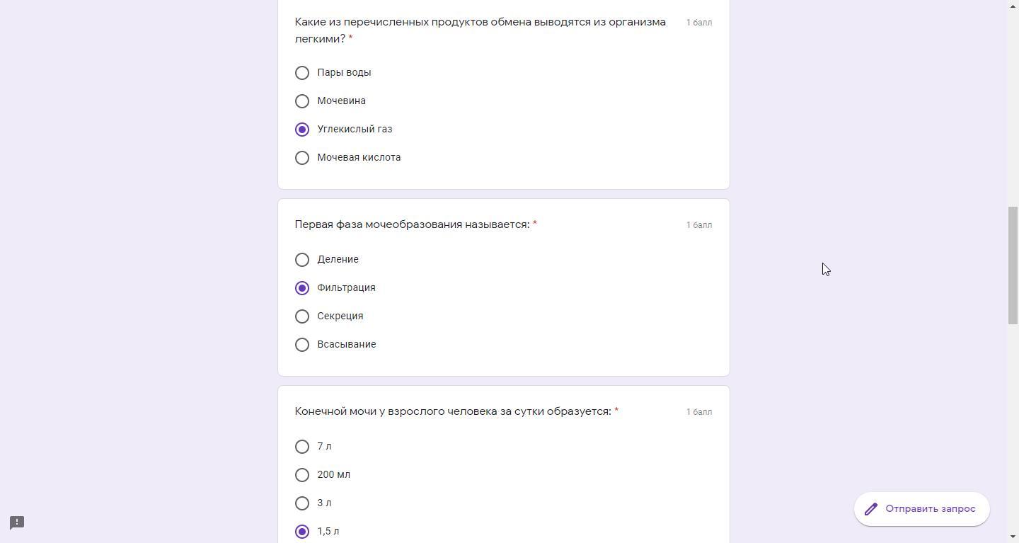Choose the '7 л' answer
Image resolution: width=1019 pixels, height=543 pixels.
[302, 447]
